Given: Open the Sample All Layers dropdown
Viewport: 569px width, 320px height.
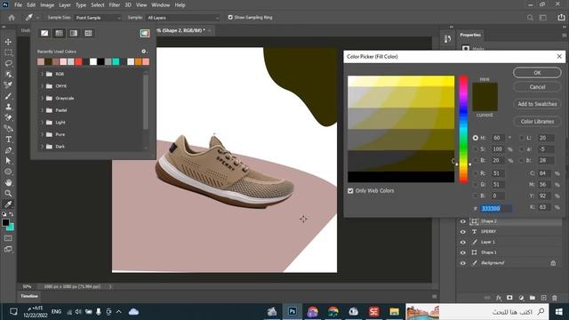Looking at the screenshot, I should [x=183, y=18].
